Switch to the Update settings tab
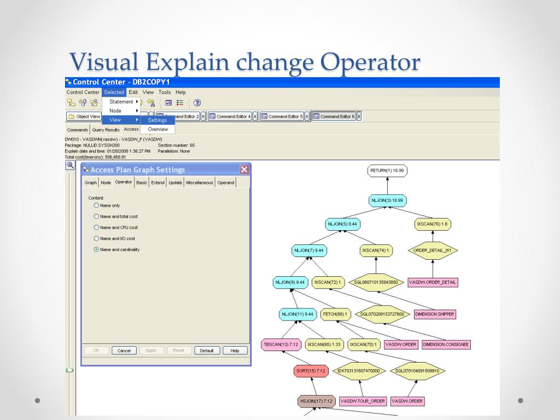This screenshot has width=560, height=420. tap(176, 183)
